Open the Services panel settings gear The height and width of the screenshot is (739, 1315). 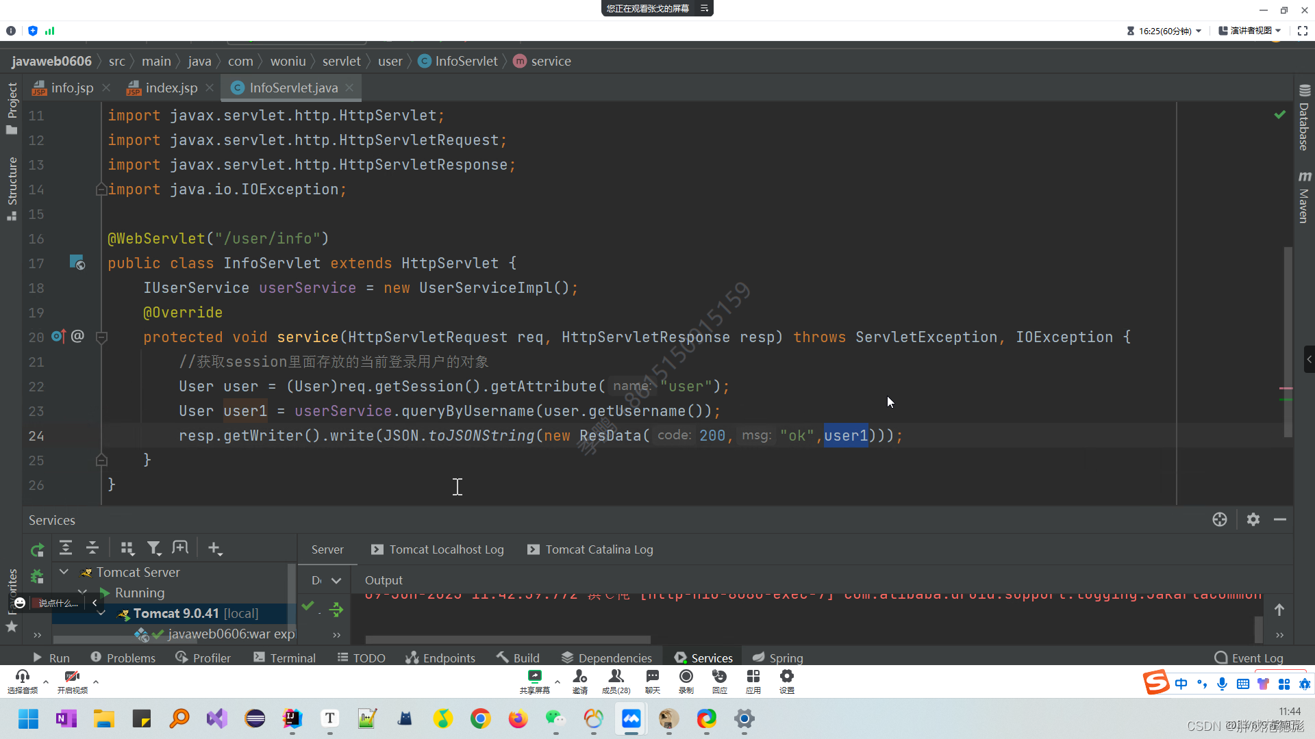tap(1253, 519)
